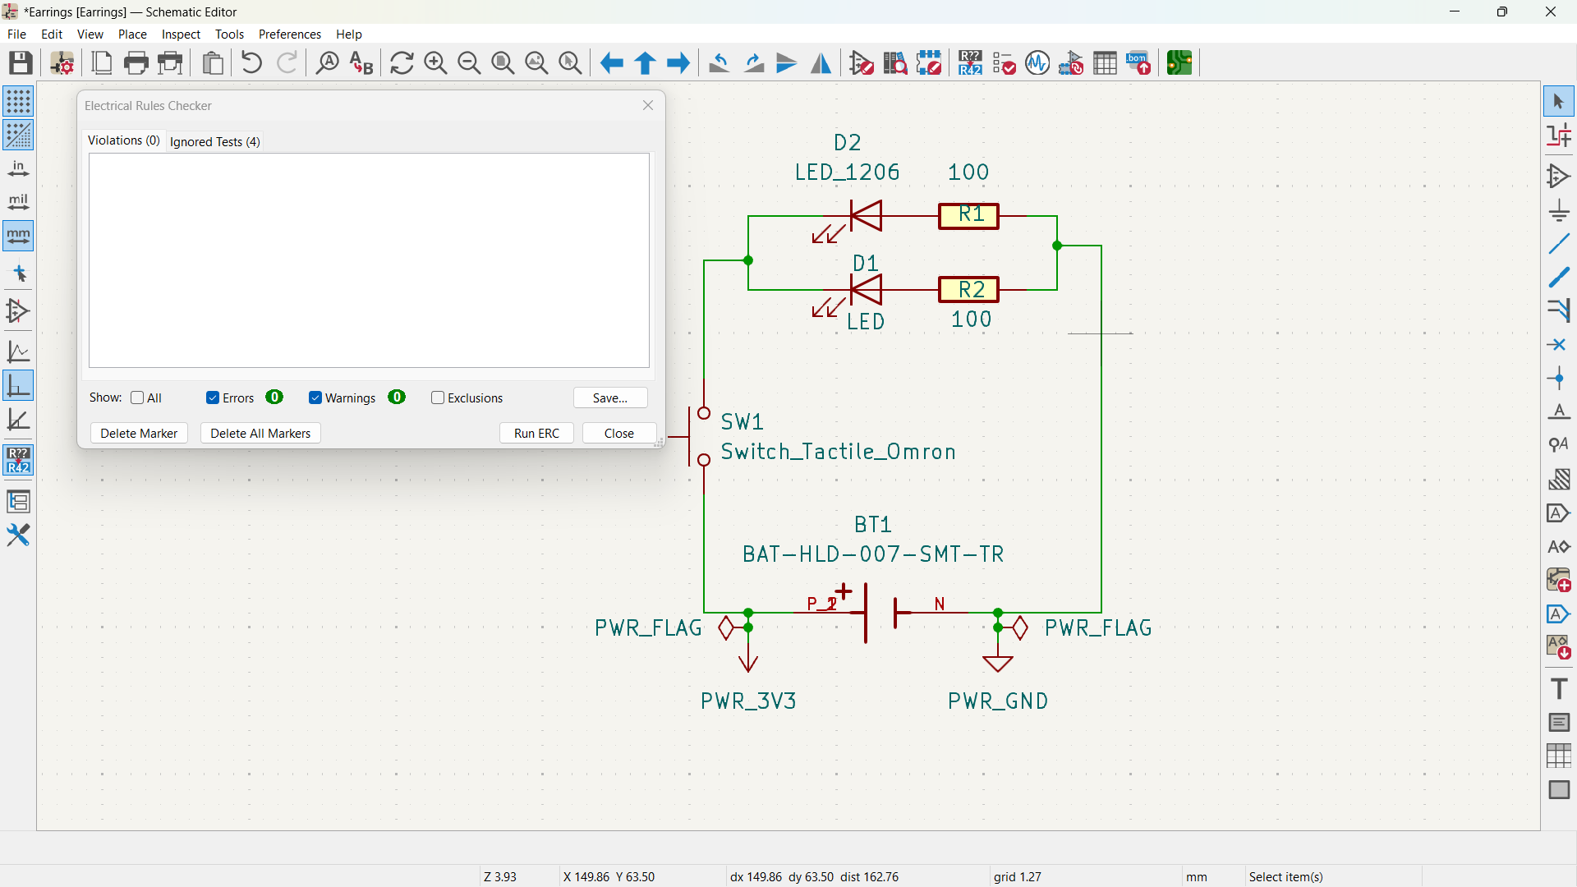Switch units to mils
The width and height of the screenshot is (1577, 887).
click(x=18, y=203)
